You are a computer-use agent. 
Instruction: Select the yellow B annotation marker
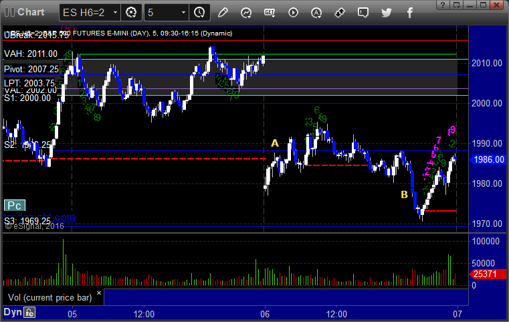[404, 194]
